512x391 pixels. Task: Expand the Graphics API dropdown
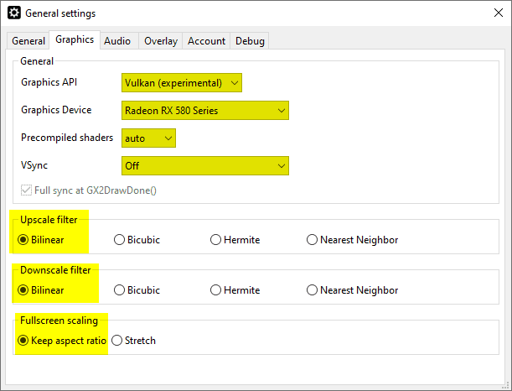(x=182, y=83)
